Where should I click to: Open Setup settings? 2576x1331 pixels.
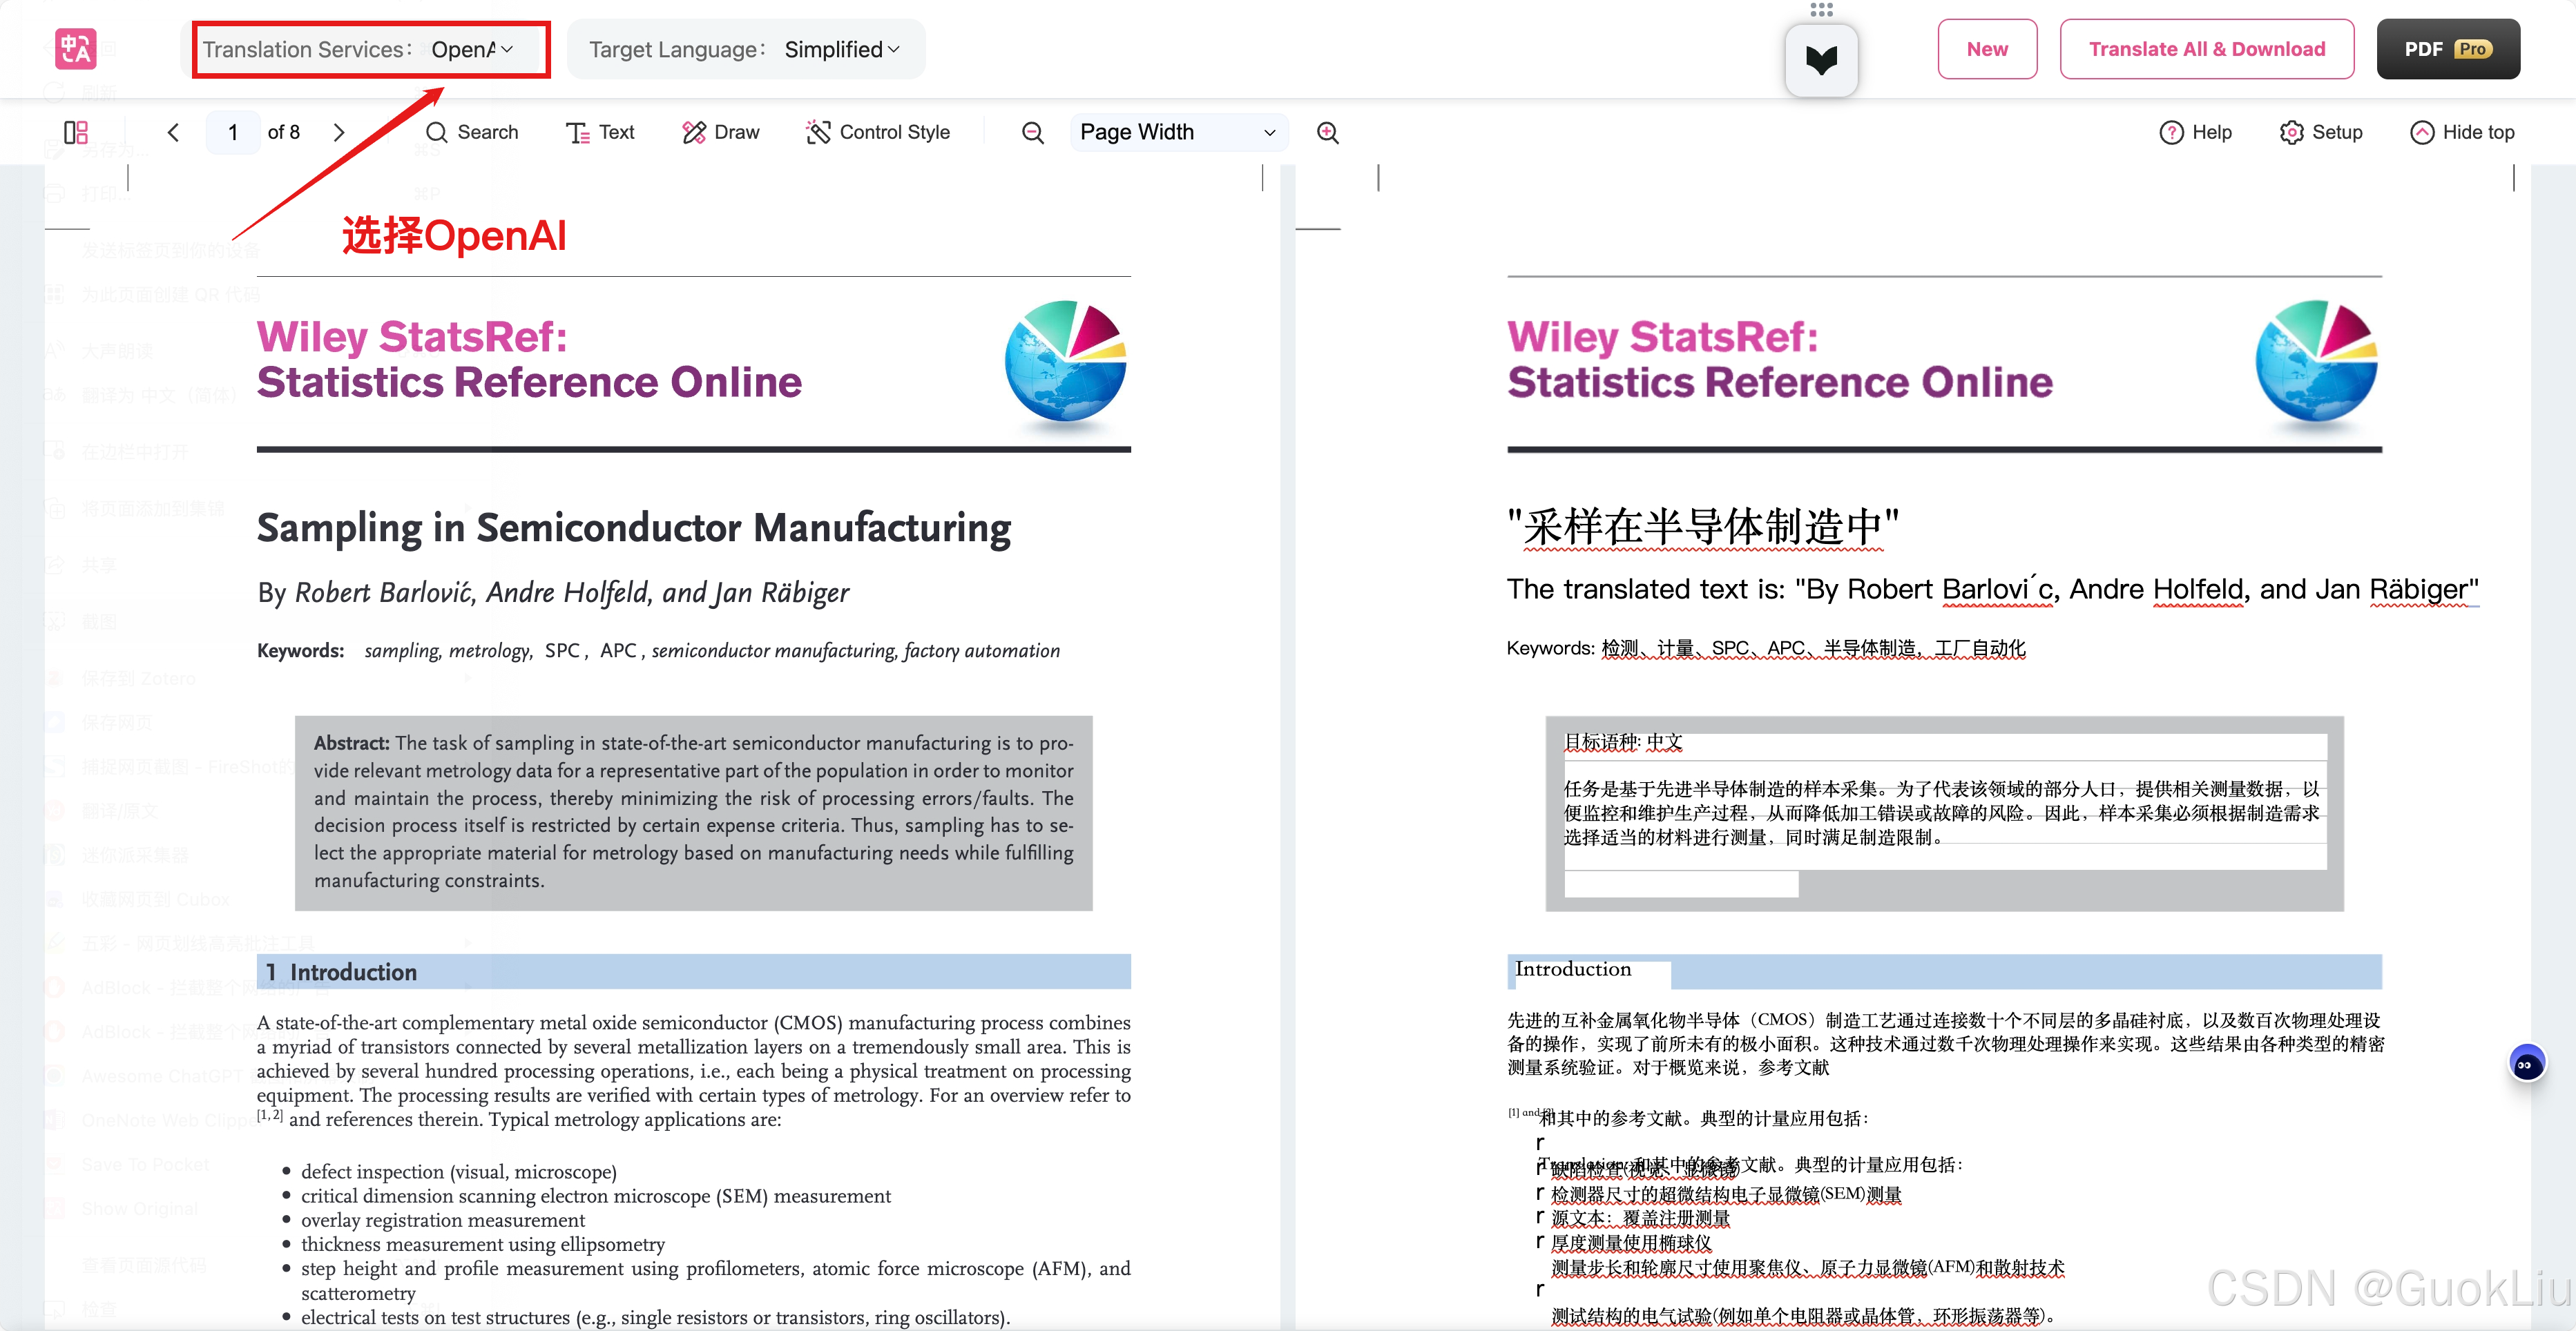[2321, 132]
